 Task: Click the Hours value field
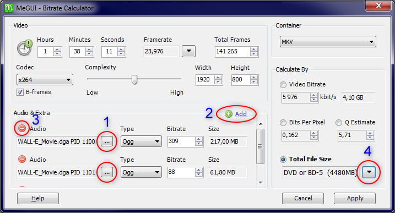(45, 52)
